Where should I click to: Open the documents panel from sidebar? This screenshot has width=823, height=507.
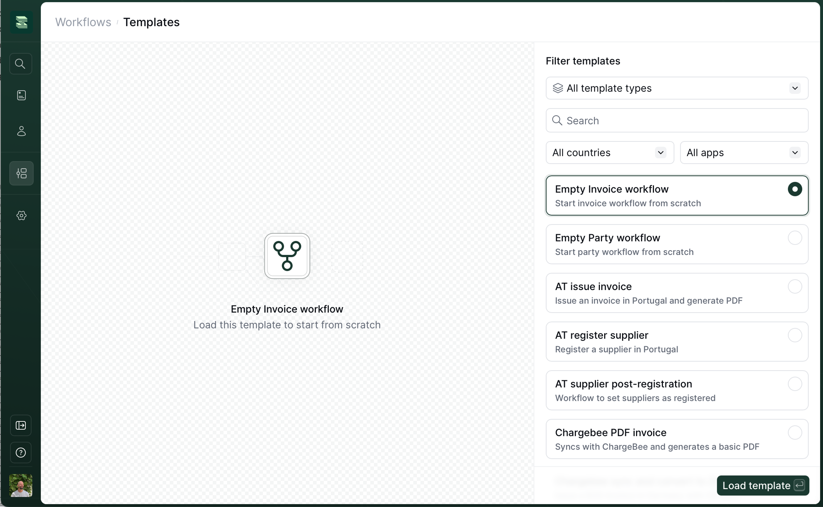21,95
